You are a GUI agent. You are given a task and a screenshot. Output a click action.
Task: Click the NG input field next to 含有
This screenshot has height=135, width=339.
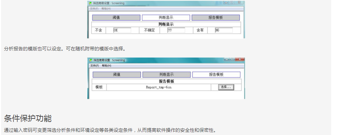pyautogui.click(x=224, y=30)
